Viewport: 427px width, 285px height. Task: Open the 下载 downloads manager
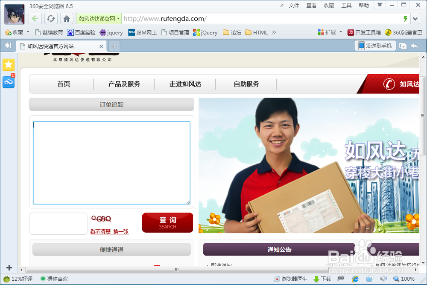322,279
